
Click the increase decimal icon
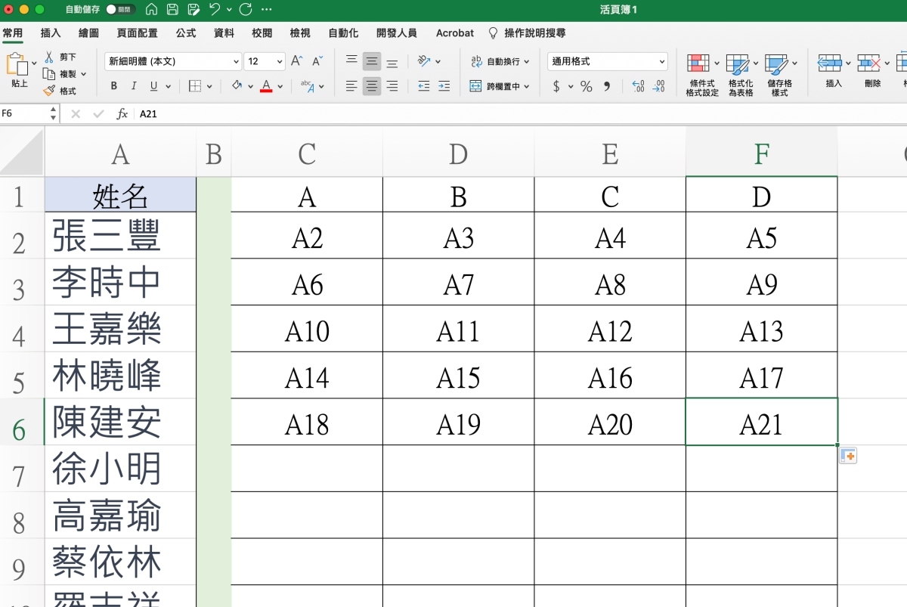tap(638, 86)
